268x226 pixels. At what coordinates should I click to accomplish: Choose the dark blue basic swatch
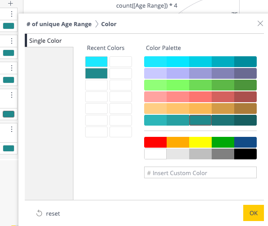coord(245,142)
